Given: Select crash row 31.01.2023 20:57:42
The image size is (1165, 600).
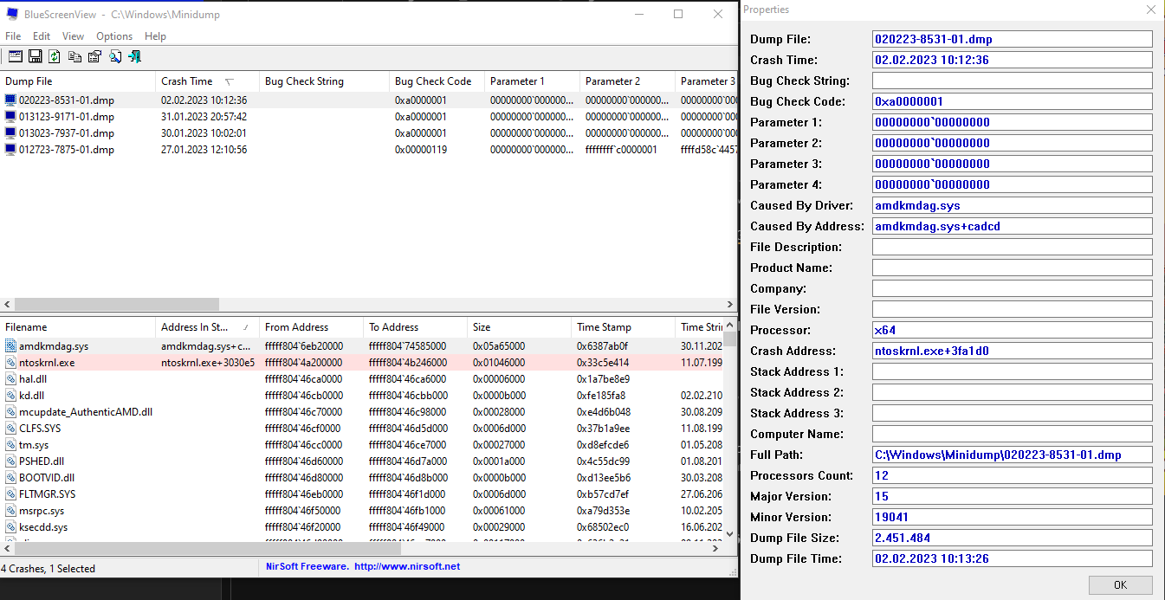Looking at the screenshot, I should (370, 117).
